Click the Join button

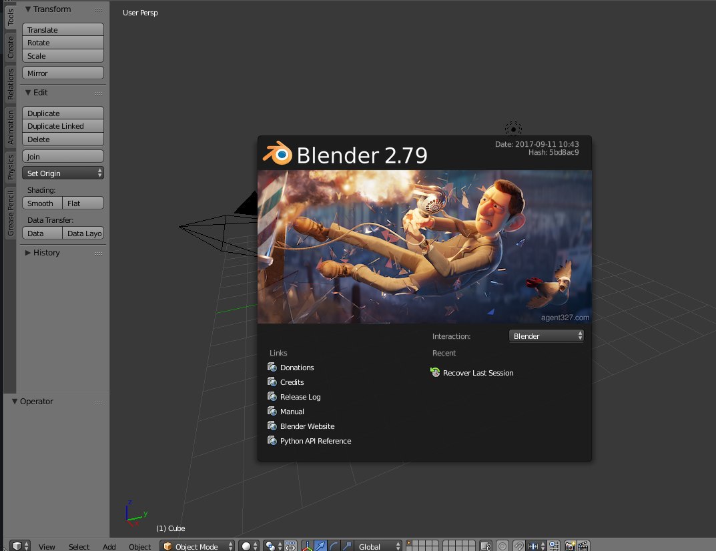[x=63, y=157]
